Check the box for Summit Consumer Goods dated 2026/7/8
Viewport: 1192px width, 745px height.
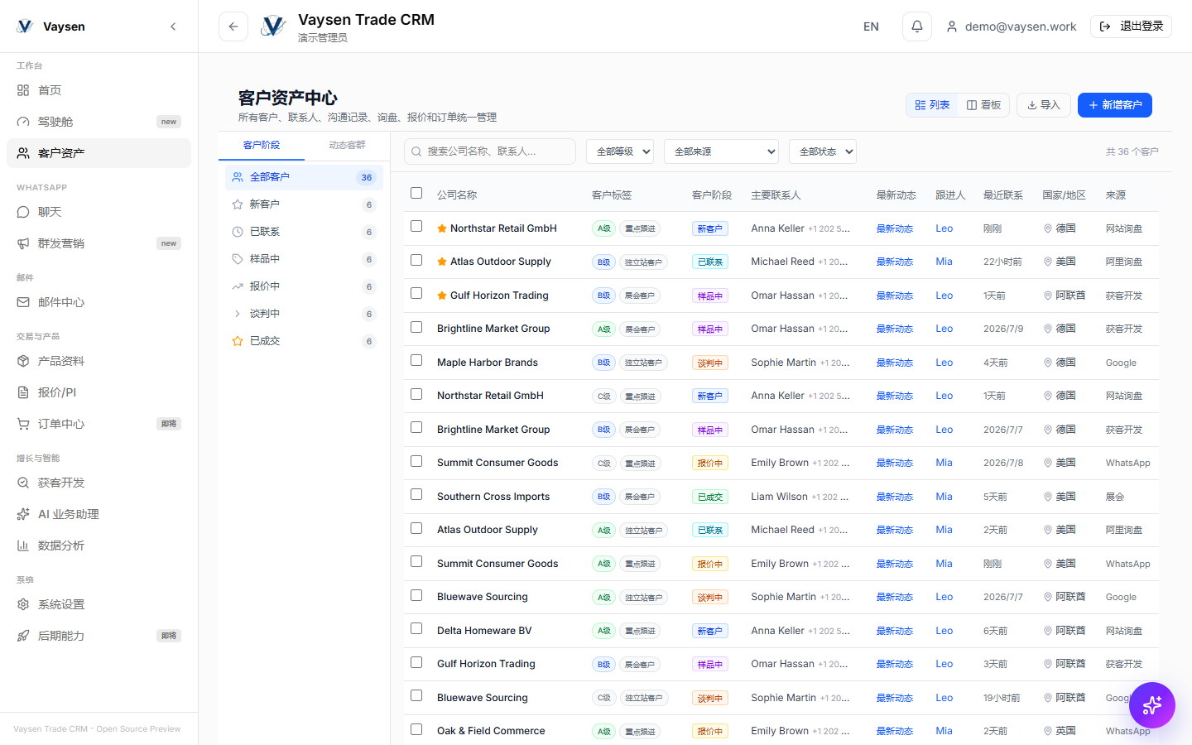(x=416, y=461)
